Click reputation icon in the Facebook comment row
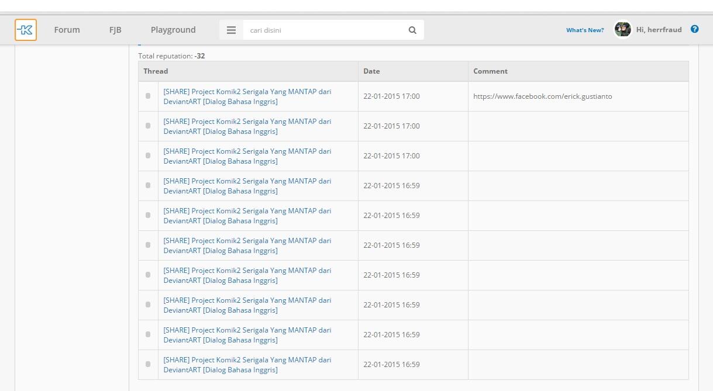The width and height of the screenshot is (713, 391). [148, 96]
